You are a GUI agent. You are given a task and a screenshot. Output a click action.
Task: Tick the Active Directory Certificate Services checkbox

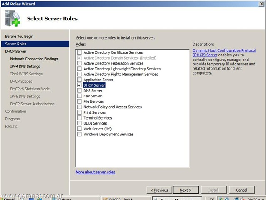pyautogui.click(x=79, y=52)
